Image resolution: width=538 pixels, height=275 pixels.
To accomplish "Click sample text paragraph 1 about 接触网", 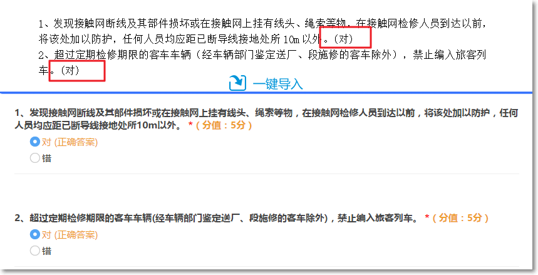I will click(x=262, y=31).
